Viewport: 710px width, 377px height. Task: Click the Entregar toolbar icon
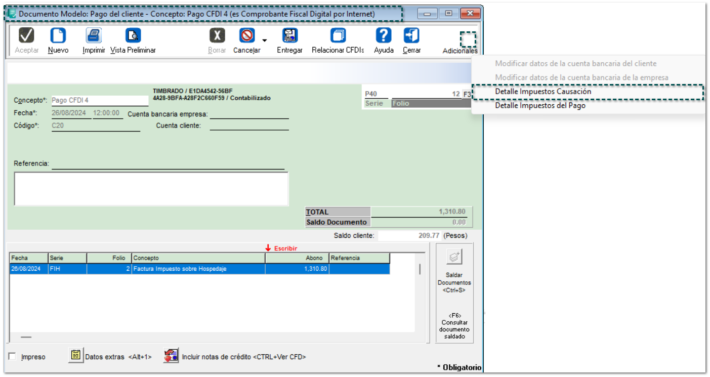[x=289, y=36]
